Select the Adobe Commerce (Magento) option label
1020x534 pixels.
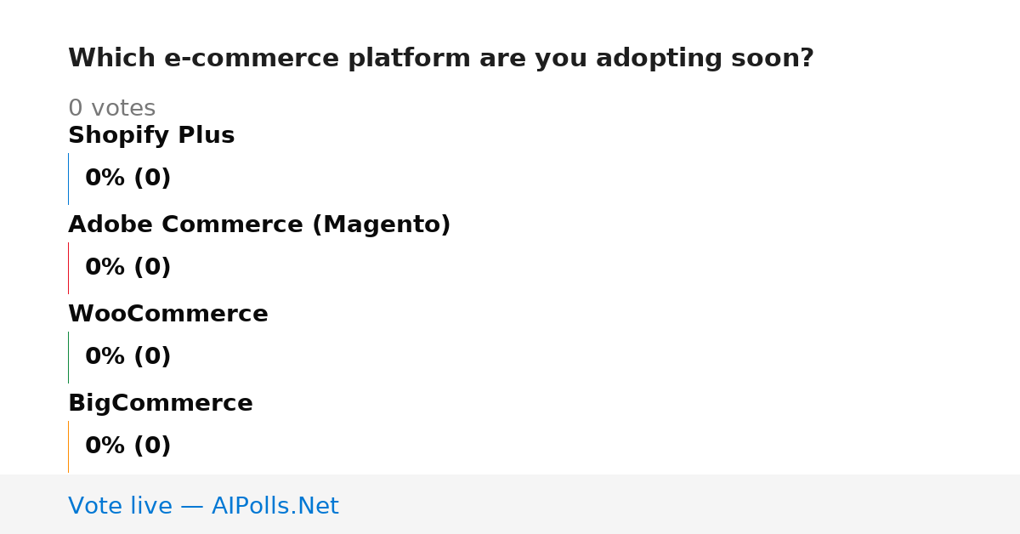259,224
